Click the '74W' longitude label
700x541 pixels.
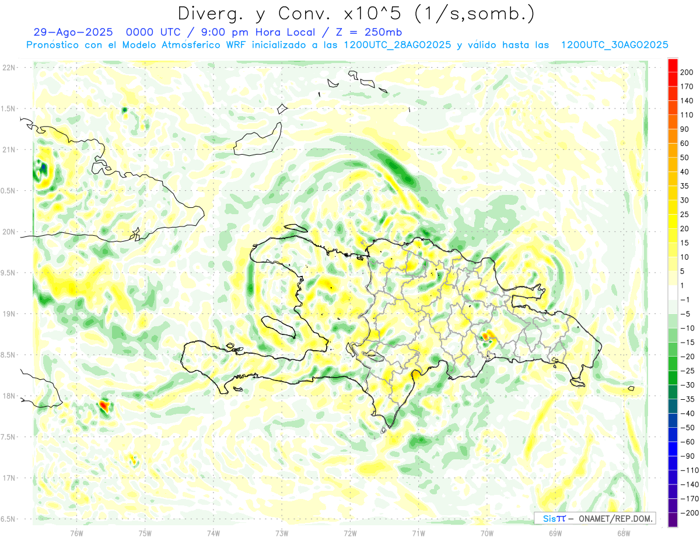pos(213,533)
